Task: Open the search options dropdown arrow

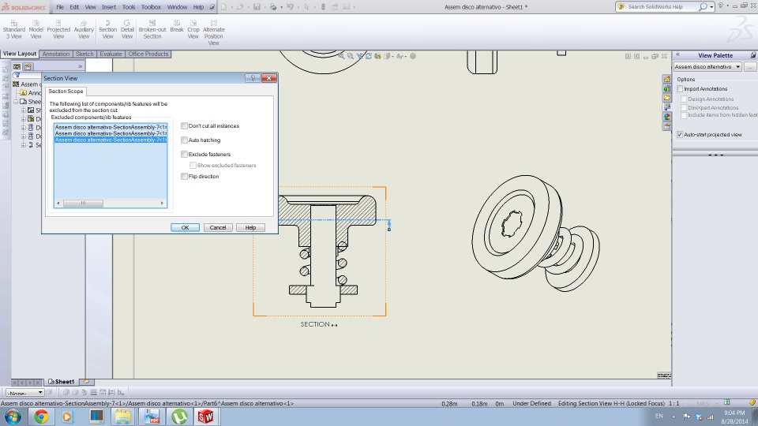Action: point(711,7)
